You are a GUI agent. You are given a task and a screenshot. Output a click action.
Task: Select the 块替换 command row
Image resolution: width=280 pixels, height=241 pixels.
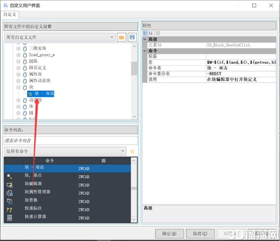67,201
